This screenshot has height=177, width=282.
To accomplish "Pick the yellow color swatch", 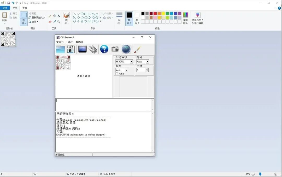I will pos(163,14).
